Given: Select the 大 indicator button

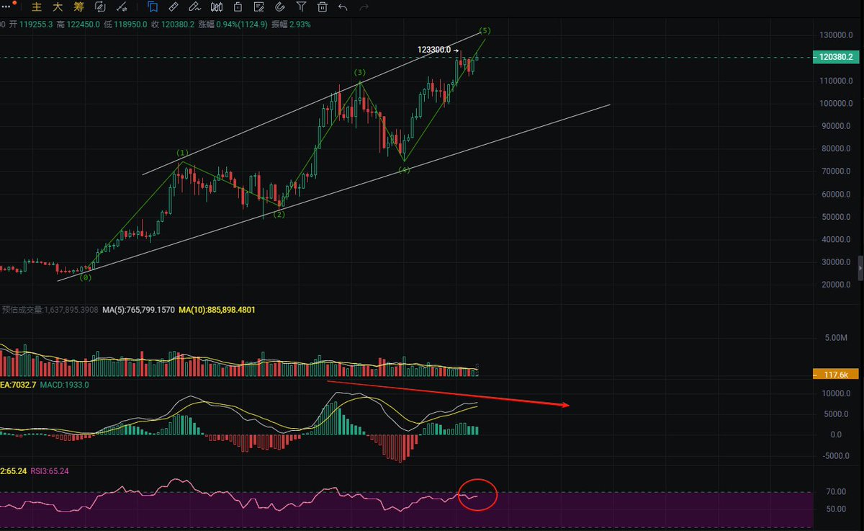Looking at the screenshot, I should point(57,7).
